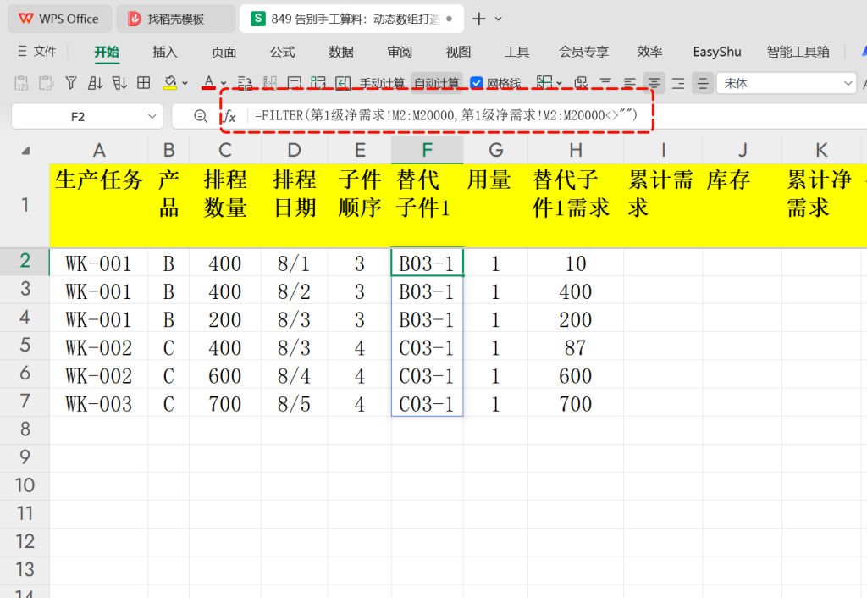The image size is (867, 598).
Task: Click the fx insert function icon
Action: tap(229, 117)
